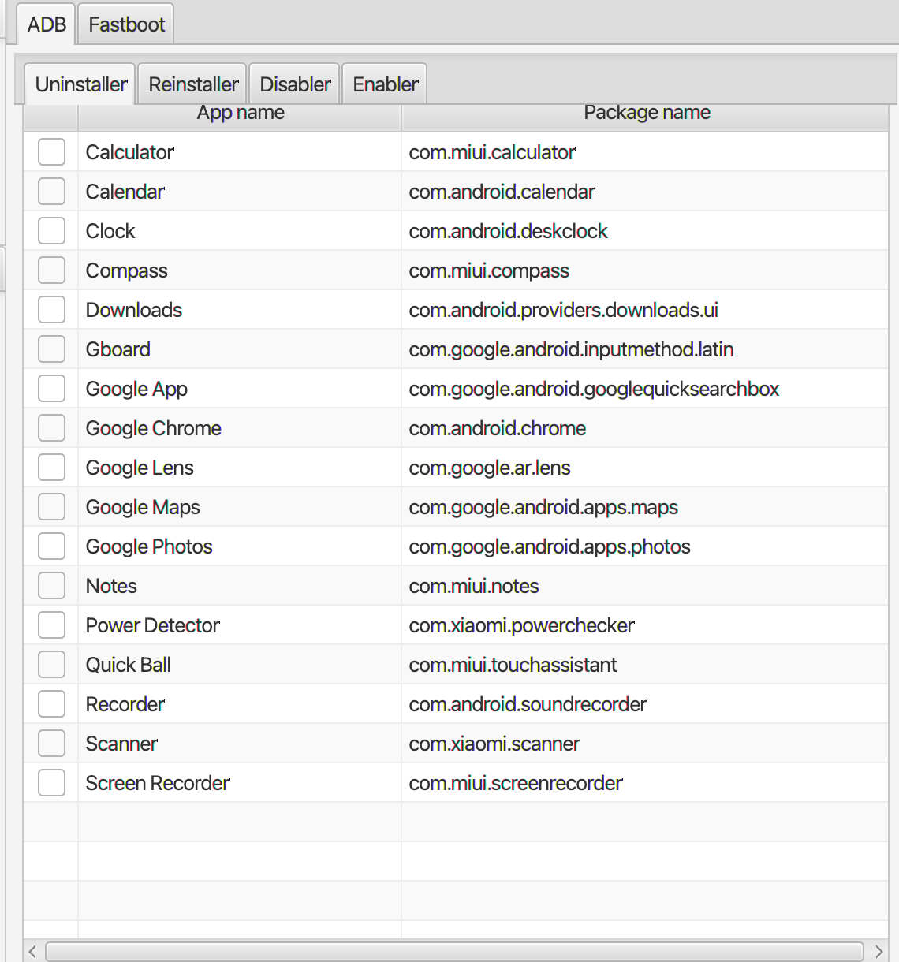Select the Uninstaller tab
Viewport: 899px width, 962px height.
80,84
